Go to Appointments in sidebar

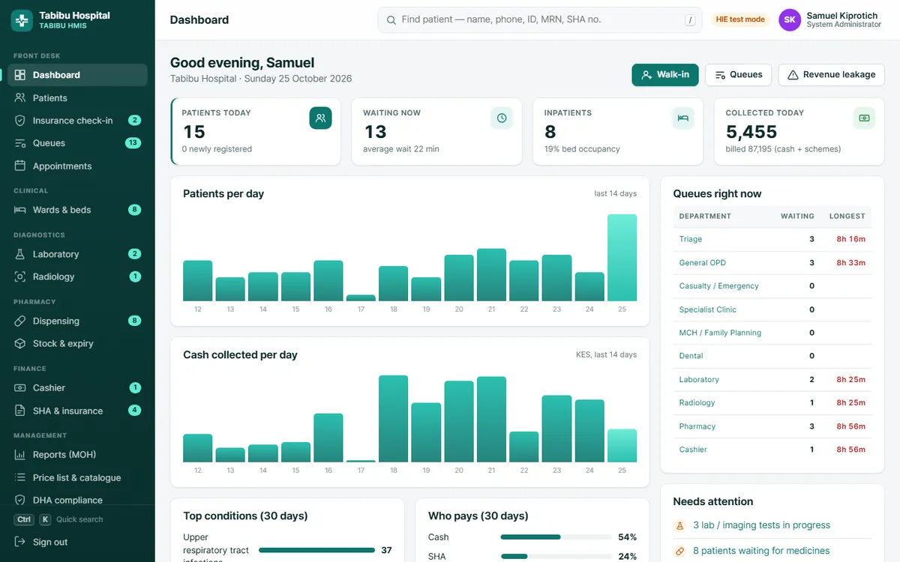pos(77,166)
